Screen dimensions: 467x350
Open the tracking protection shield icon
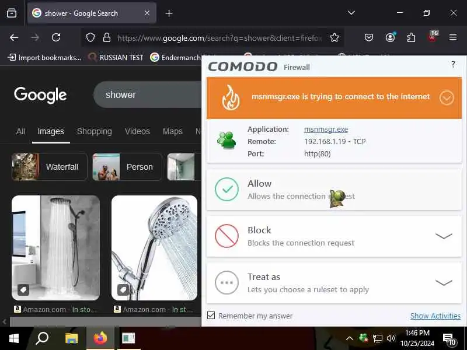[90, 37]
